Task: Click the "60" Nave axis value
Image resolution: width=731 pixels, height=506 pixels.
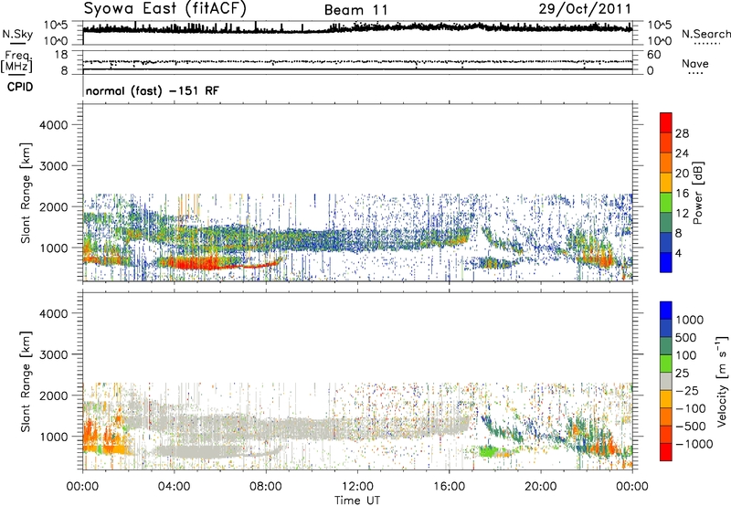Action: coord(653,55)
